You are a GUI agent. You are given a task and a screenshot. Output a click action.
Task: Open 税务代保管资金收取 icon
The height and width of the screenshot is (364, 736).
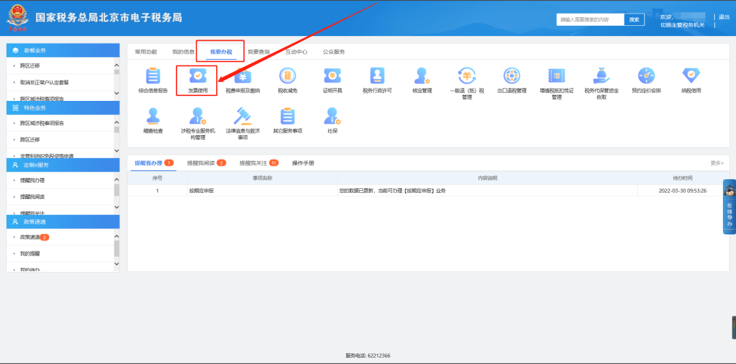click(601, 76)
